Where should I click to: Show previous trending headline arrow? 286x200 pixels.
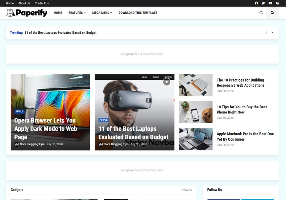pos(266,33)
